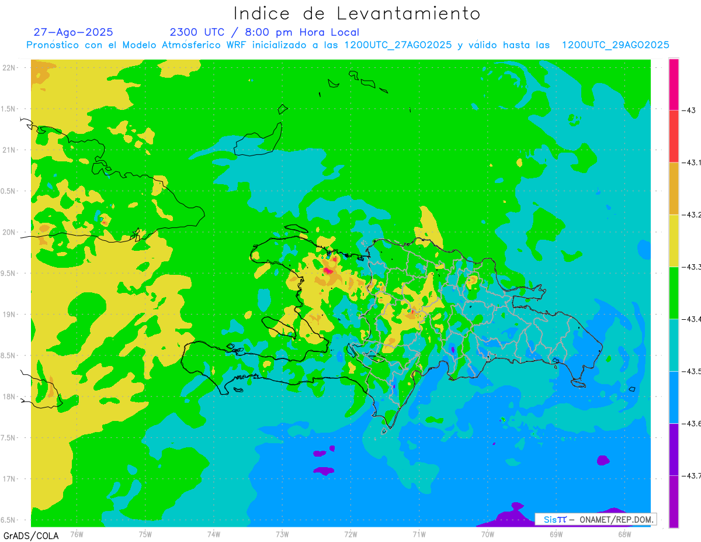Click the '8.5N' latitude label

[8, 355]
